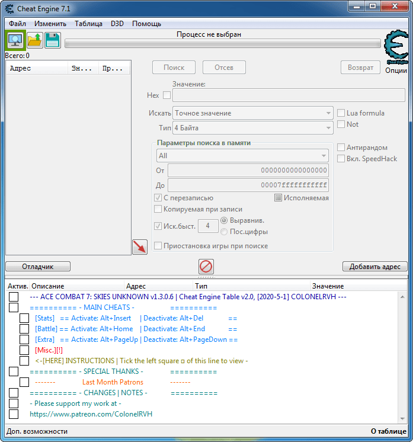Click the Cheat Engine logo for options

[x=396, y=47]
